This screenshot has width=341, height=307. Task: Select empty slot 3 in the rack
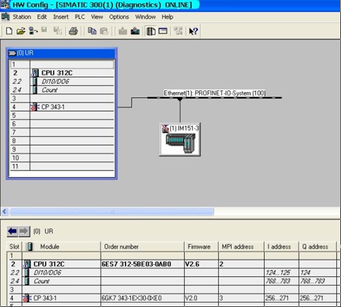click(x=62, y=98)
